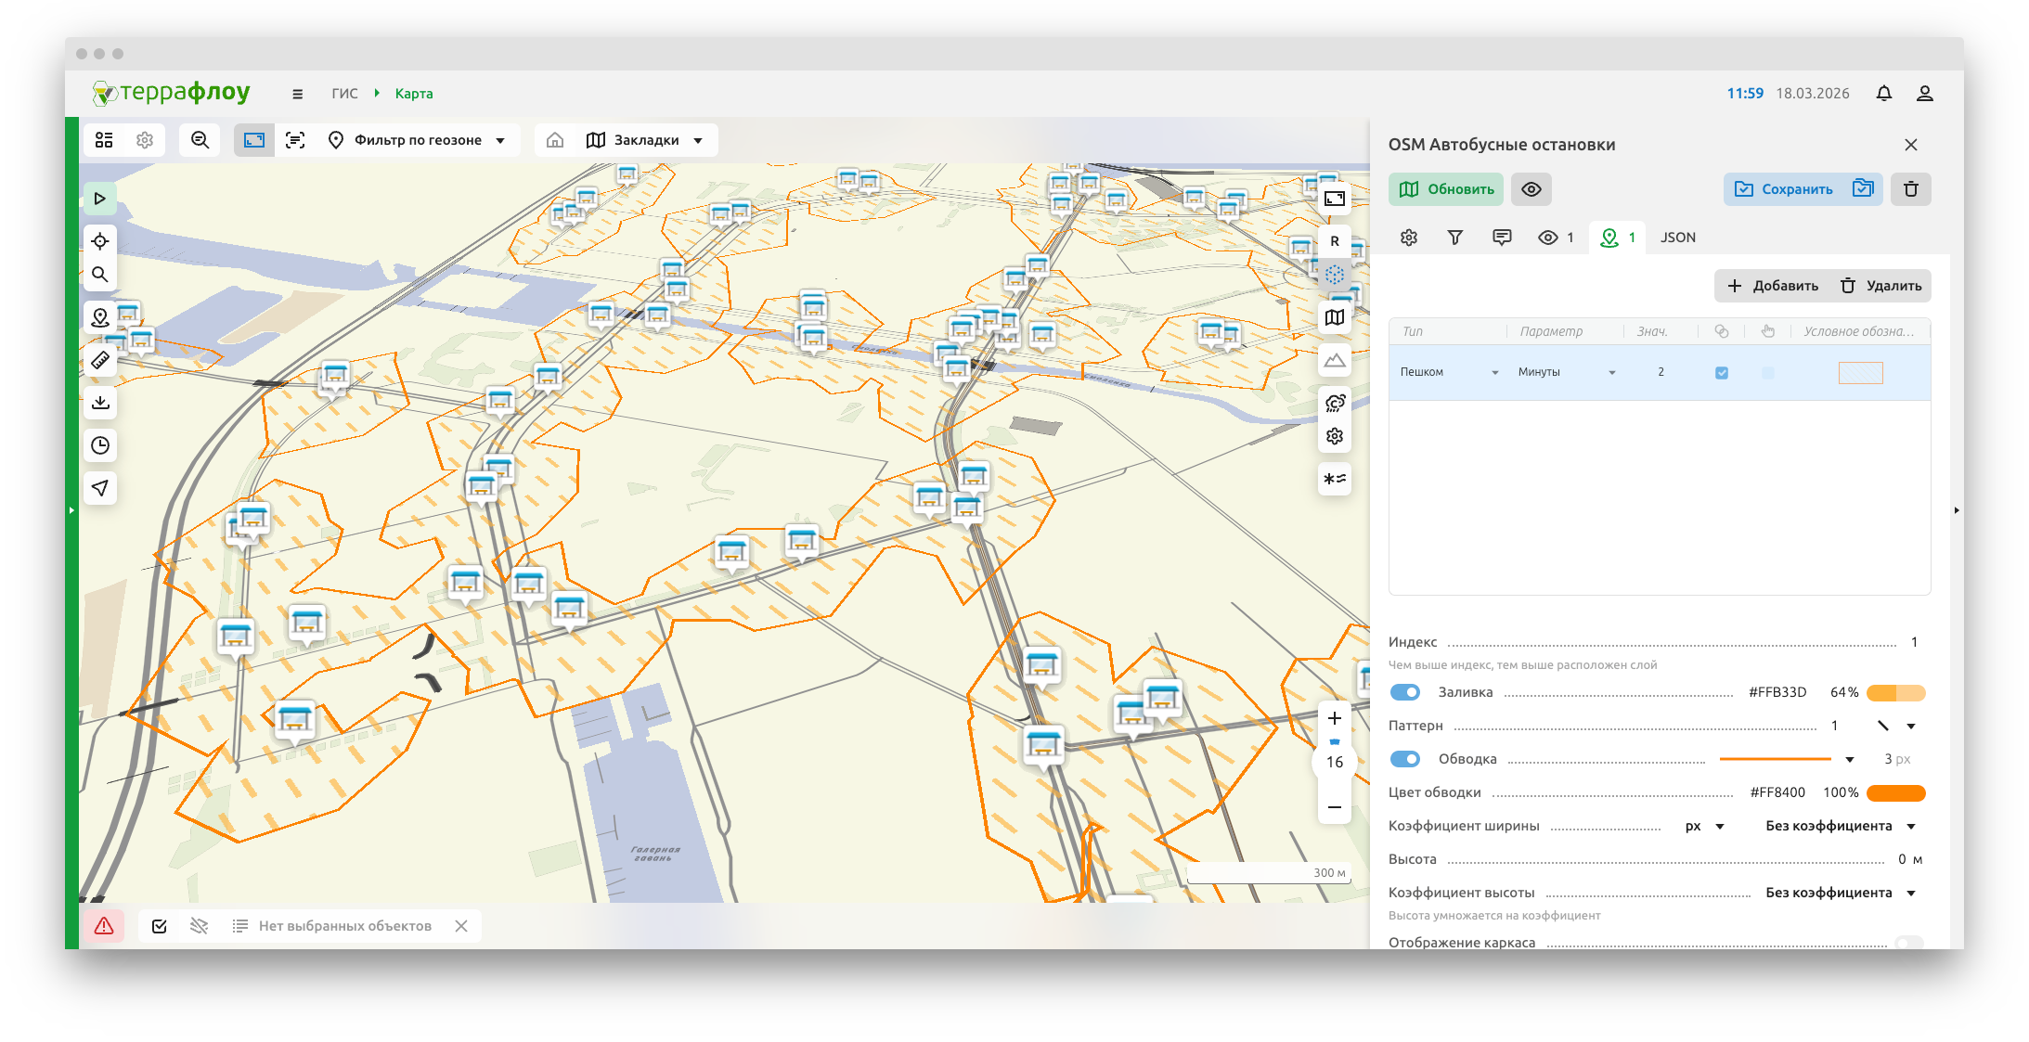Center map with the locate crosshair tool
Image resolution: width=2029 pixels, height=1042 pixels.
(100, 241)
